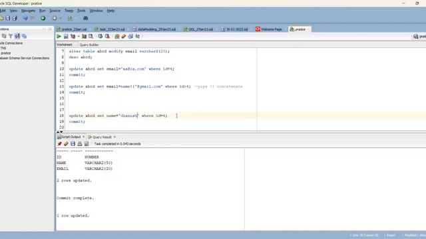The width and height of the screenshot is (426, 239).
Task: Click the green Back navigation icon
Action: (x=43, y=18)
